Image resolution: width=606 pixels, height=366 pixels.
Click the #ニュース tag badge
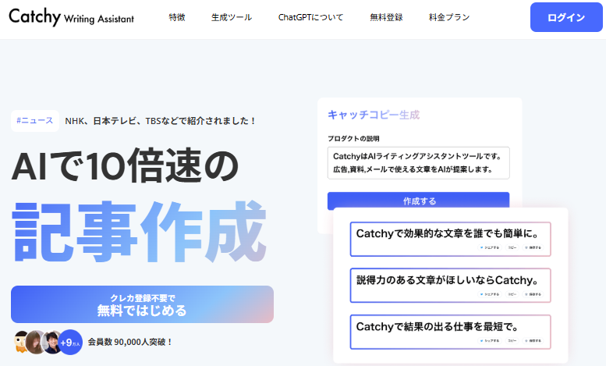(x=35, y=120)
